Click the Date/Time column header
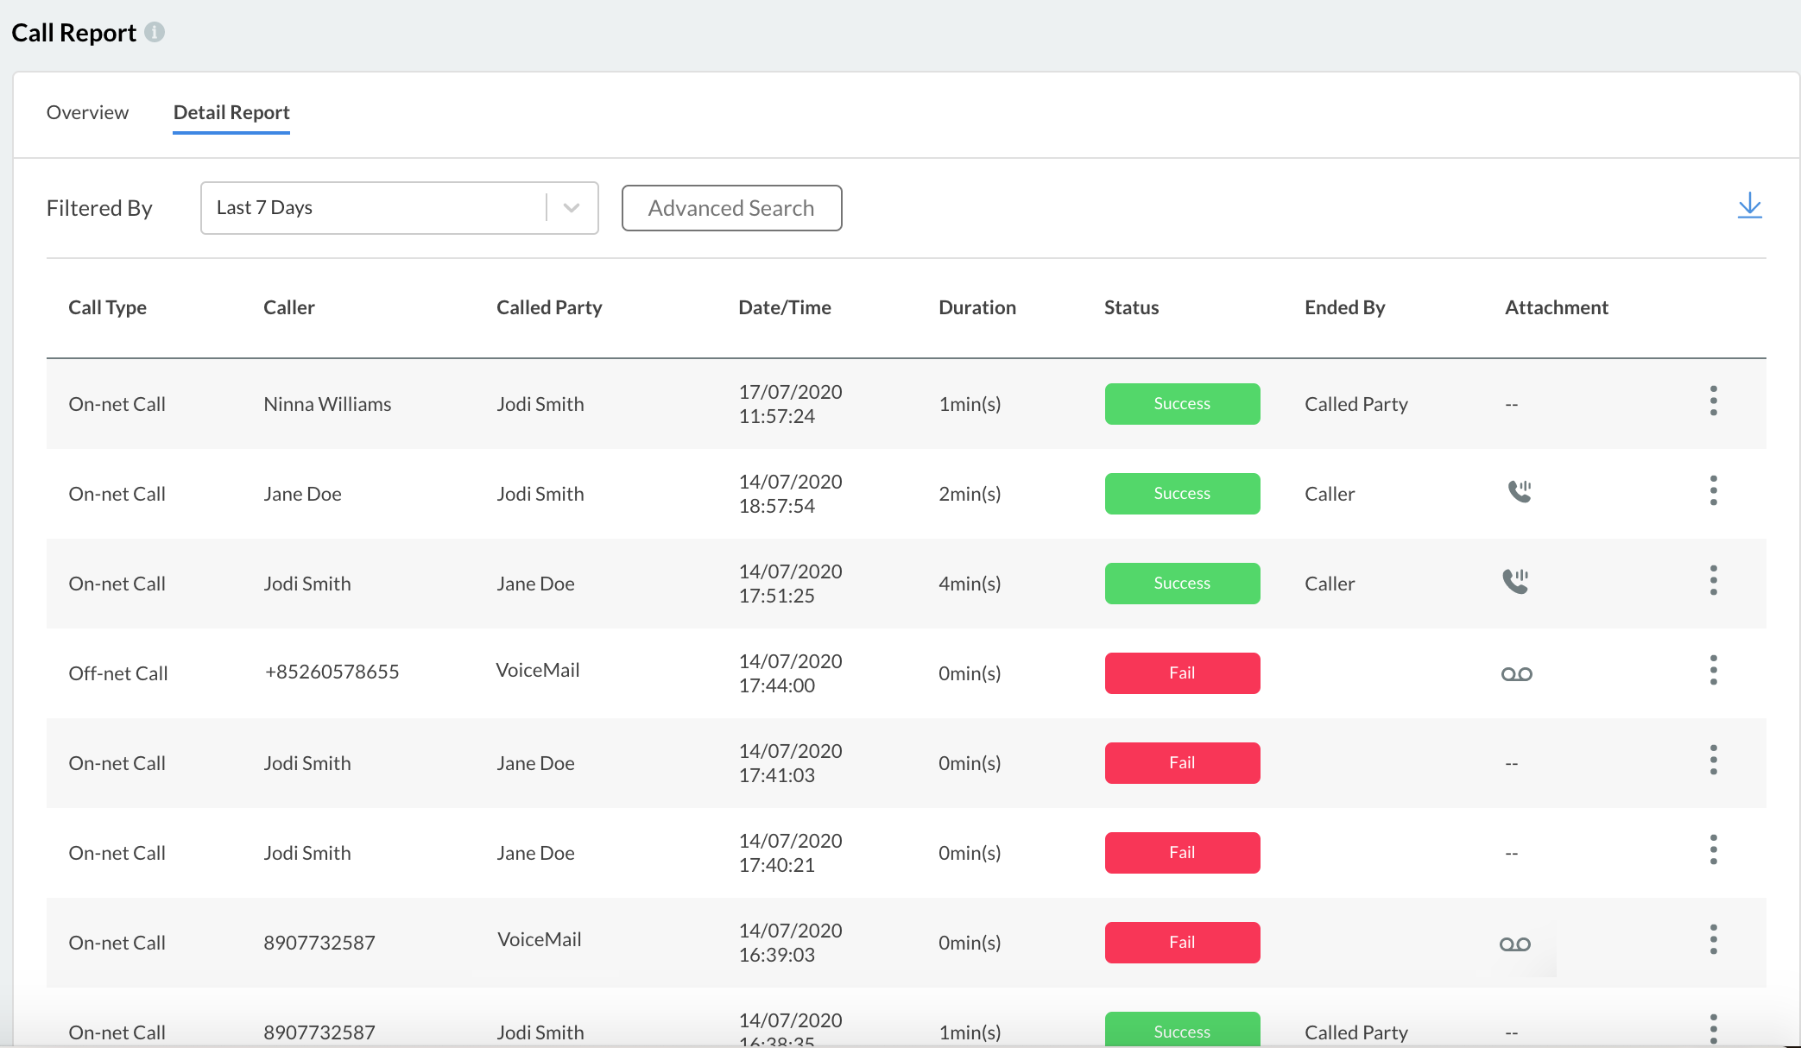 tap(785, 307)
